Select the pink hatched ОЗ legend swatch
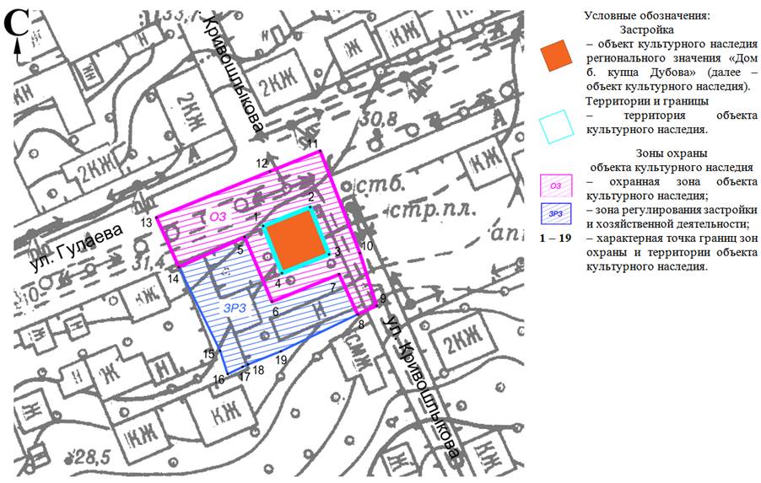Viewport: 761px width, 483px height. [555, 186]
